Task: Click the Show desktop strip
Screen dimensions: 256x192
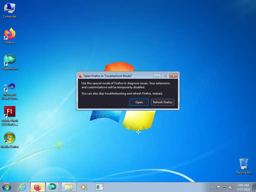Action: point(254,187)
